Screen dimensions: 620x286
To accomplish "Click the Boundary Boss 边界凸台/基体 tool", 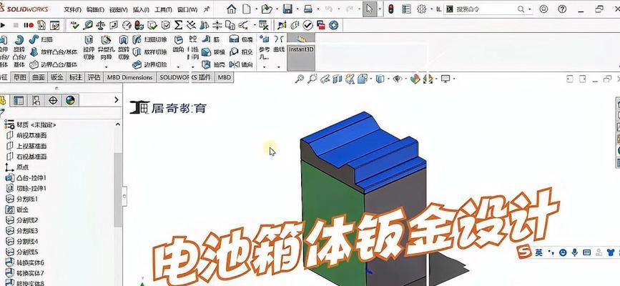I will [x=54, y=64].
